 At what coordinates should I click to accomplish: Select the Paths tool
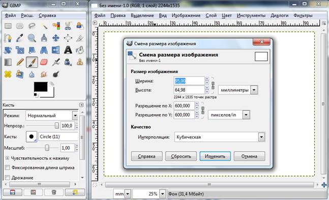tap(8, 38)
